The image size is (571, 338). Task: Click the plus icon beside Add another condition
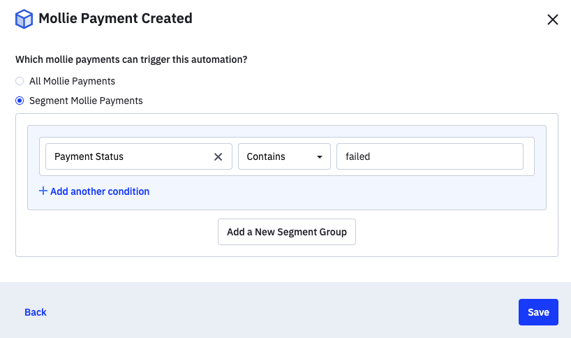pos(43,191)
